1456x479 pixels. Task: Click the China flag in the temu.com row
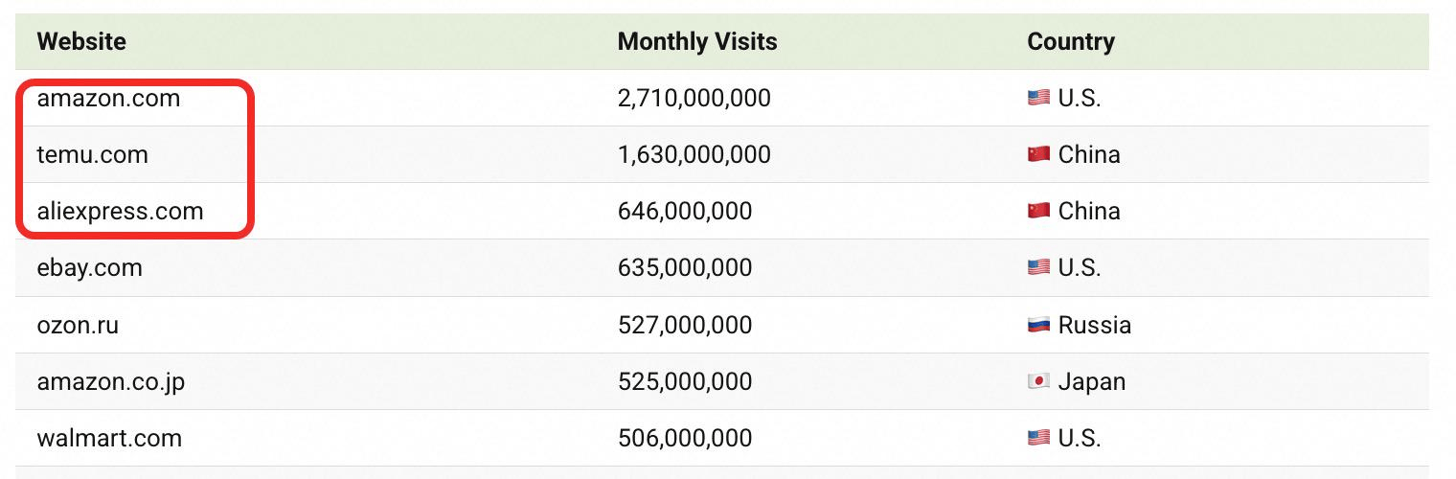[1038, 154]
